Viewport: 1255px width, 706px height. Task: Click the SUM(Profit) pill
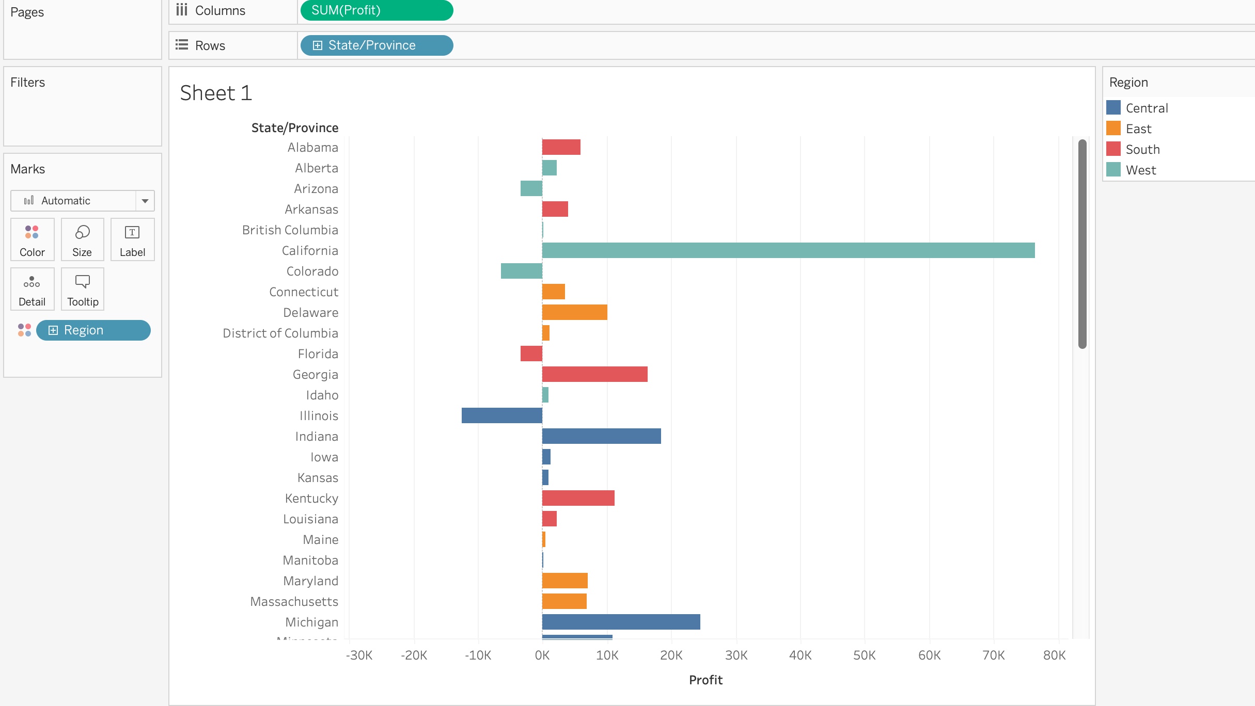pos(376,10)
